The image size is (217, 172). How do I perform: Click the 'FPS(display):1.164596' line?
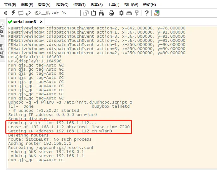click(x=35, y=61)
